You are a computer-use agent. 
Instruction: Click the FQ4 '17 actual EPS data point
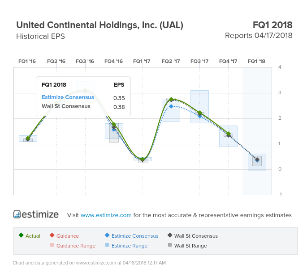[229, 134]
